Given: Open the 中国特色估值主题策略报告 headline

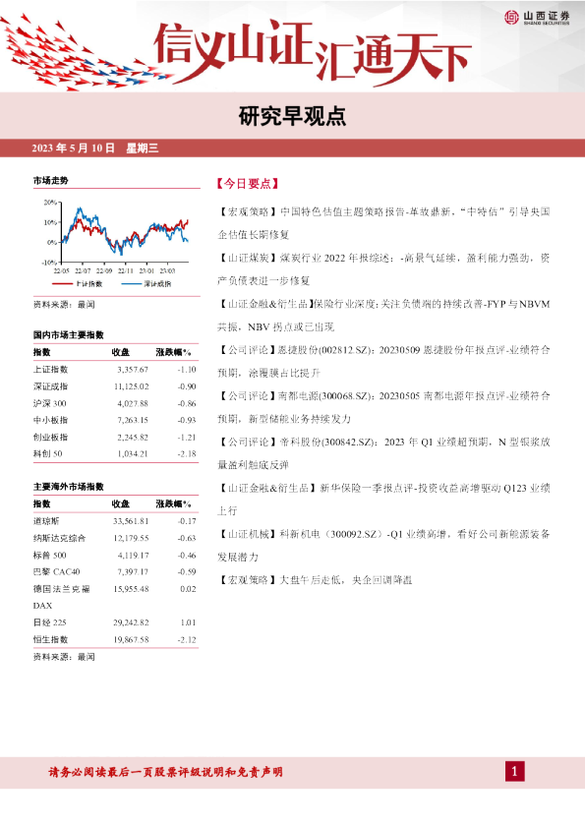Looking at the screenshot, I should tap(383, 223).
